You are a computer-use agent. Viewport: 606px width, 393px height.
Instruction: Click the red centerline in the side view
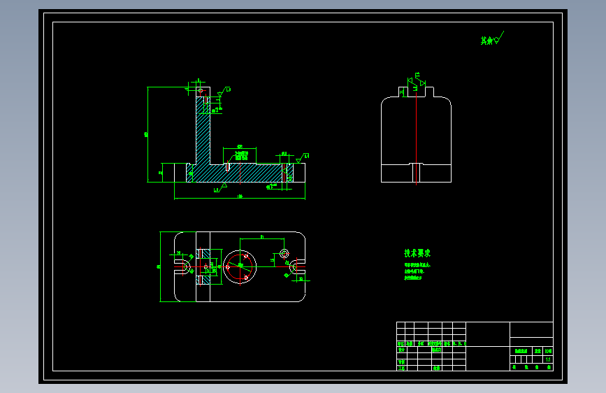click(417, 139)
